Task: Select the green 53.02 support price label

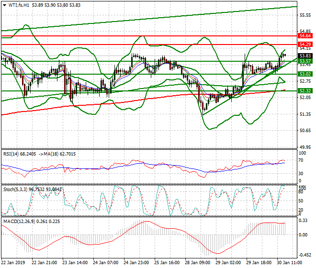Action: pyautogui.click(x=305, y=74)
